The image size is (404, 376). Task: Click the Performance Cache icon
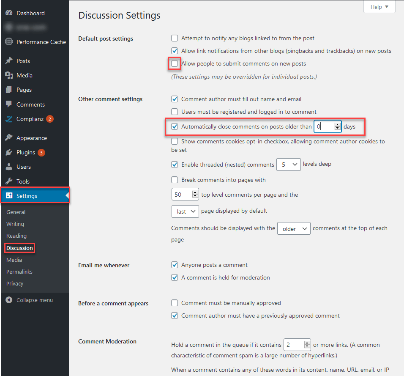9,41
